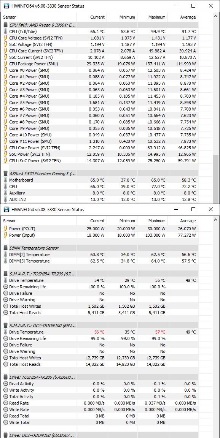The height and width of the screenshot is (438, 220).
Task: Click the TOSHIBA Drive Remaining Life gauge icon
Action: coord(5,287)
